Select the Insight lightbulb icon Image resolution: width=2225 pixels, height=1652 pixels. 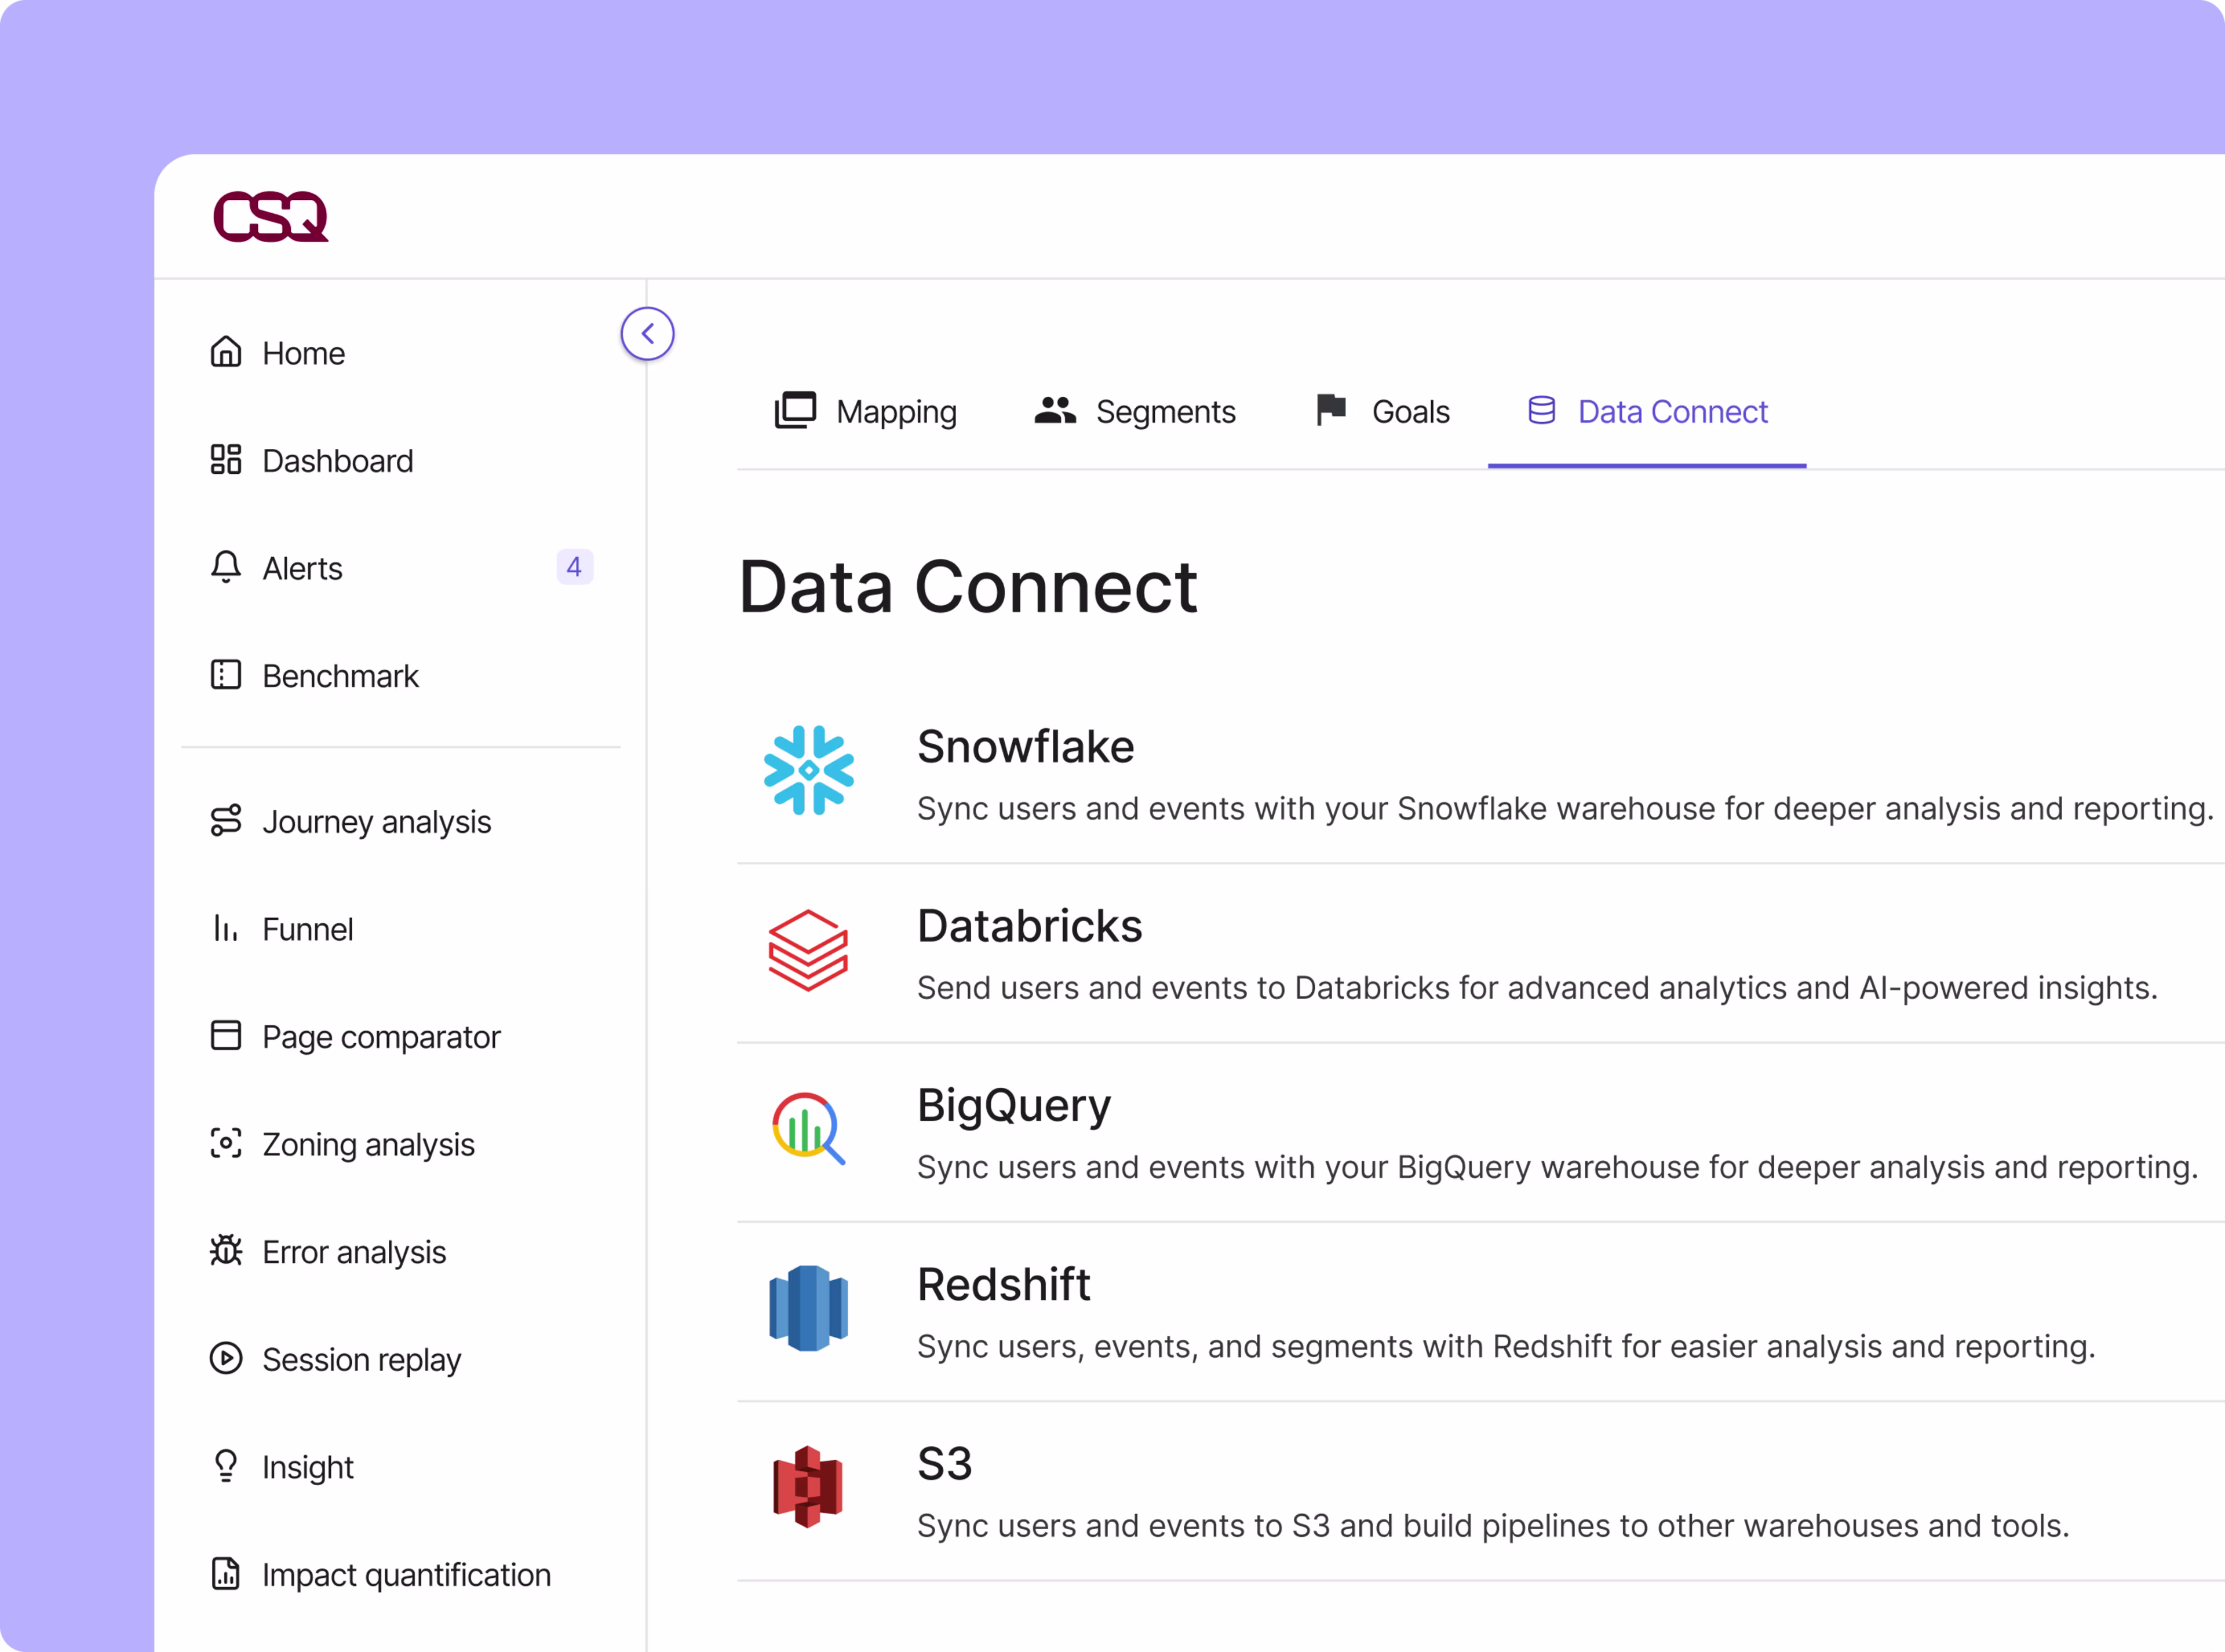point(226,1466)
